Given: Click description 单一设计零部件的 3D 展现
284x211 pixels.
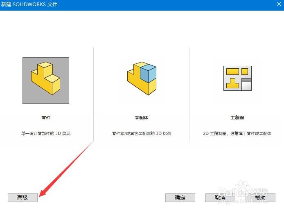Looking at the screenshot, I should pyautogui.click(x=46, y=134).
